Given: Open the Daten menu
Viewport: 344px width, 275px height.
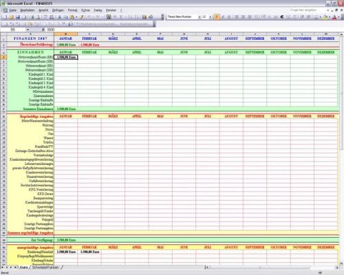Looking at the screenshot, I should pyautogui.click(x=98, y=10).
